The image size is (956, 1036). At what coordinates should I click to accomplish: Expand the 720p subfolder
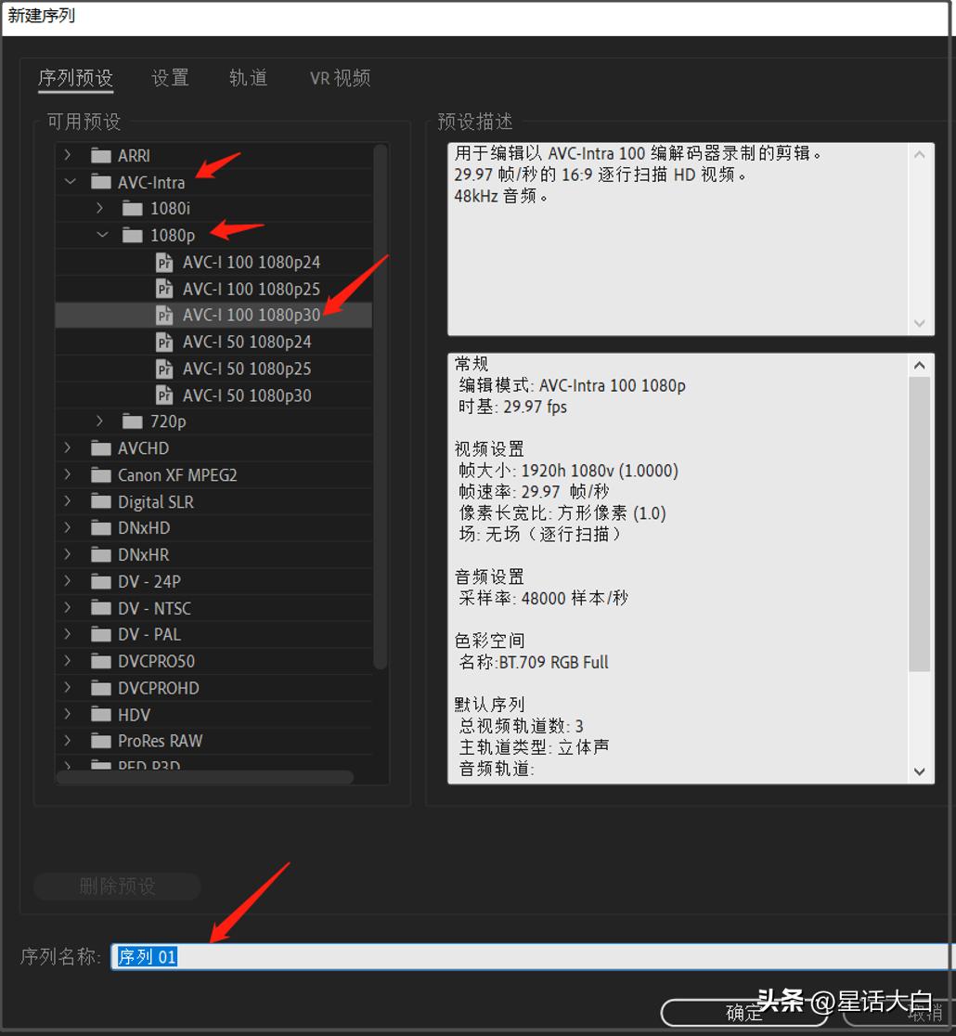(99, 421)
